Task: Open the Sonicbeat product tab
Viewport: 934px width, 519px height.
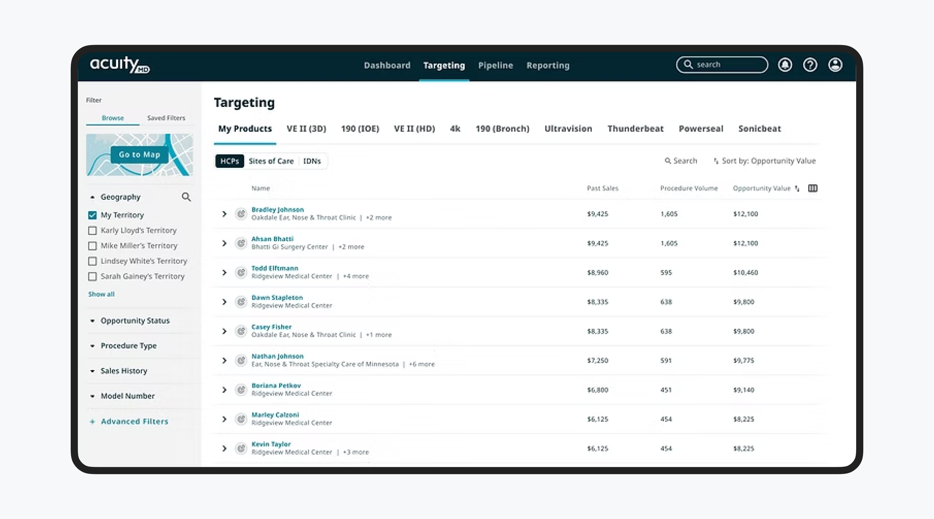Action: point(759,129)
